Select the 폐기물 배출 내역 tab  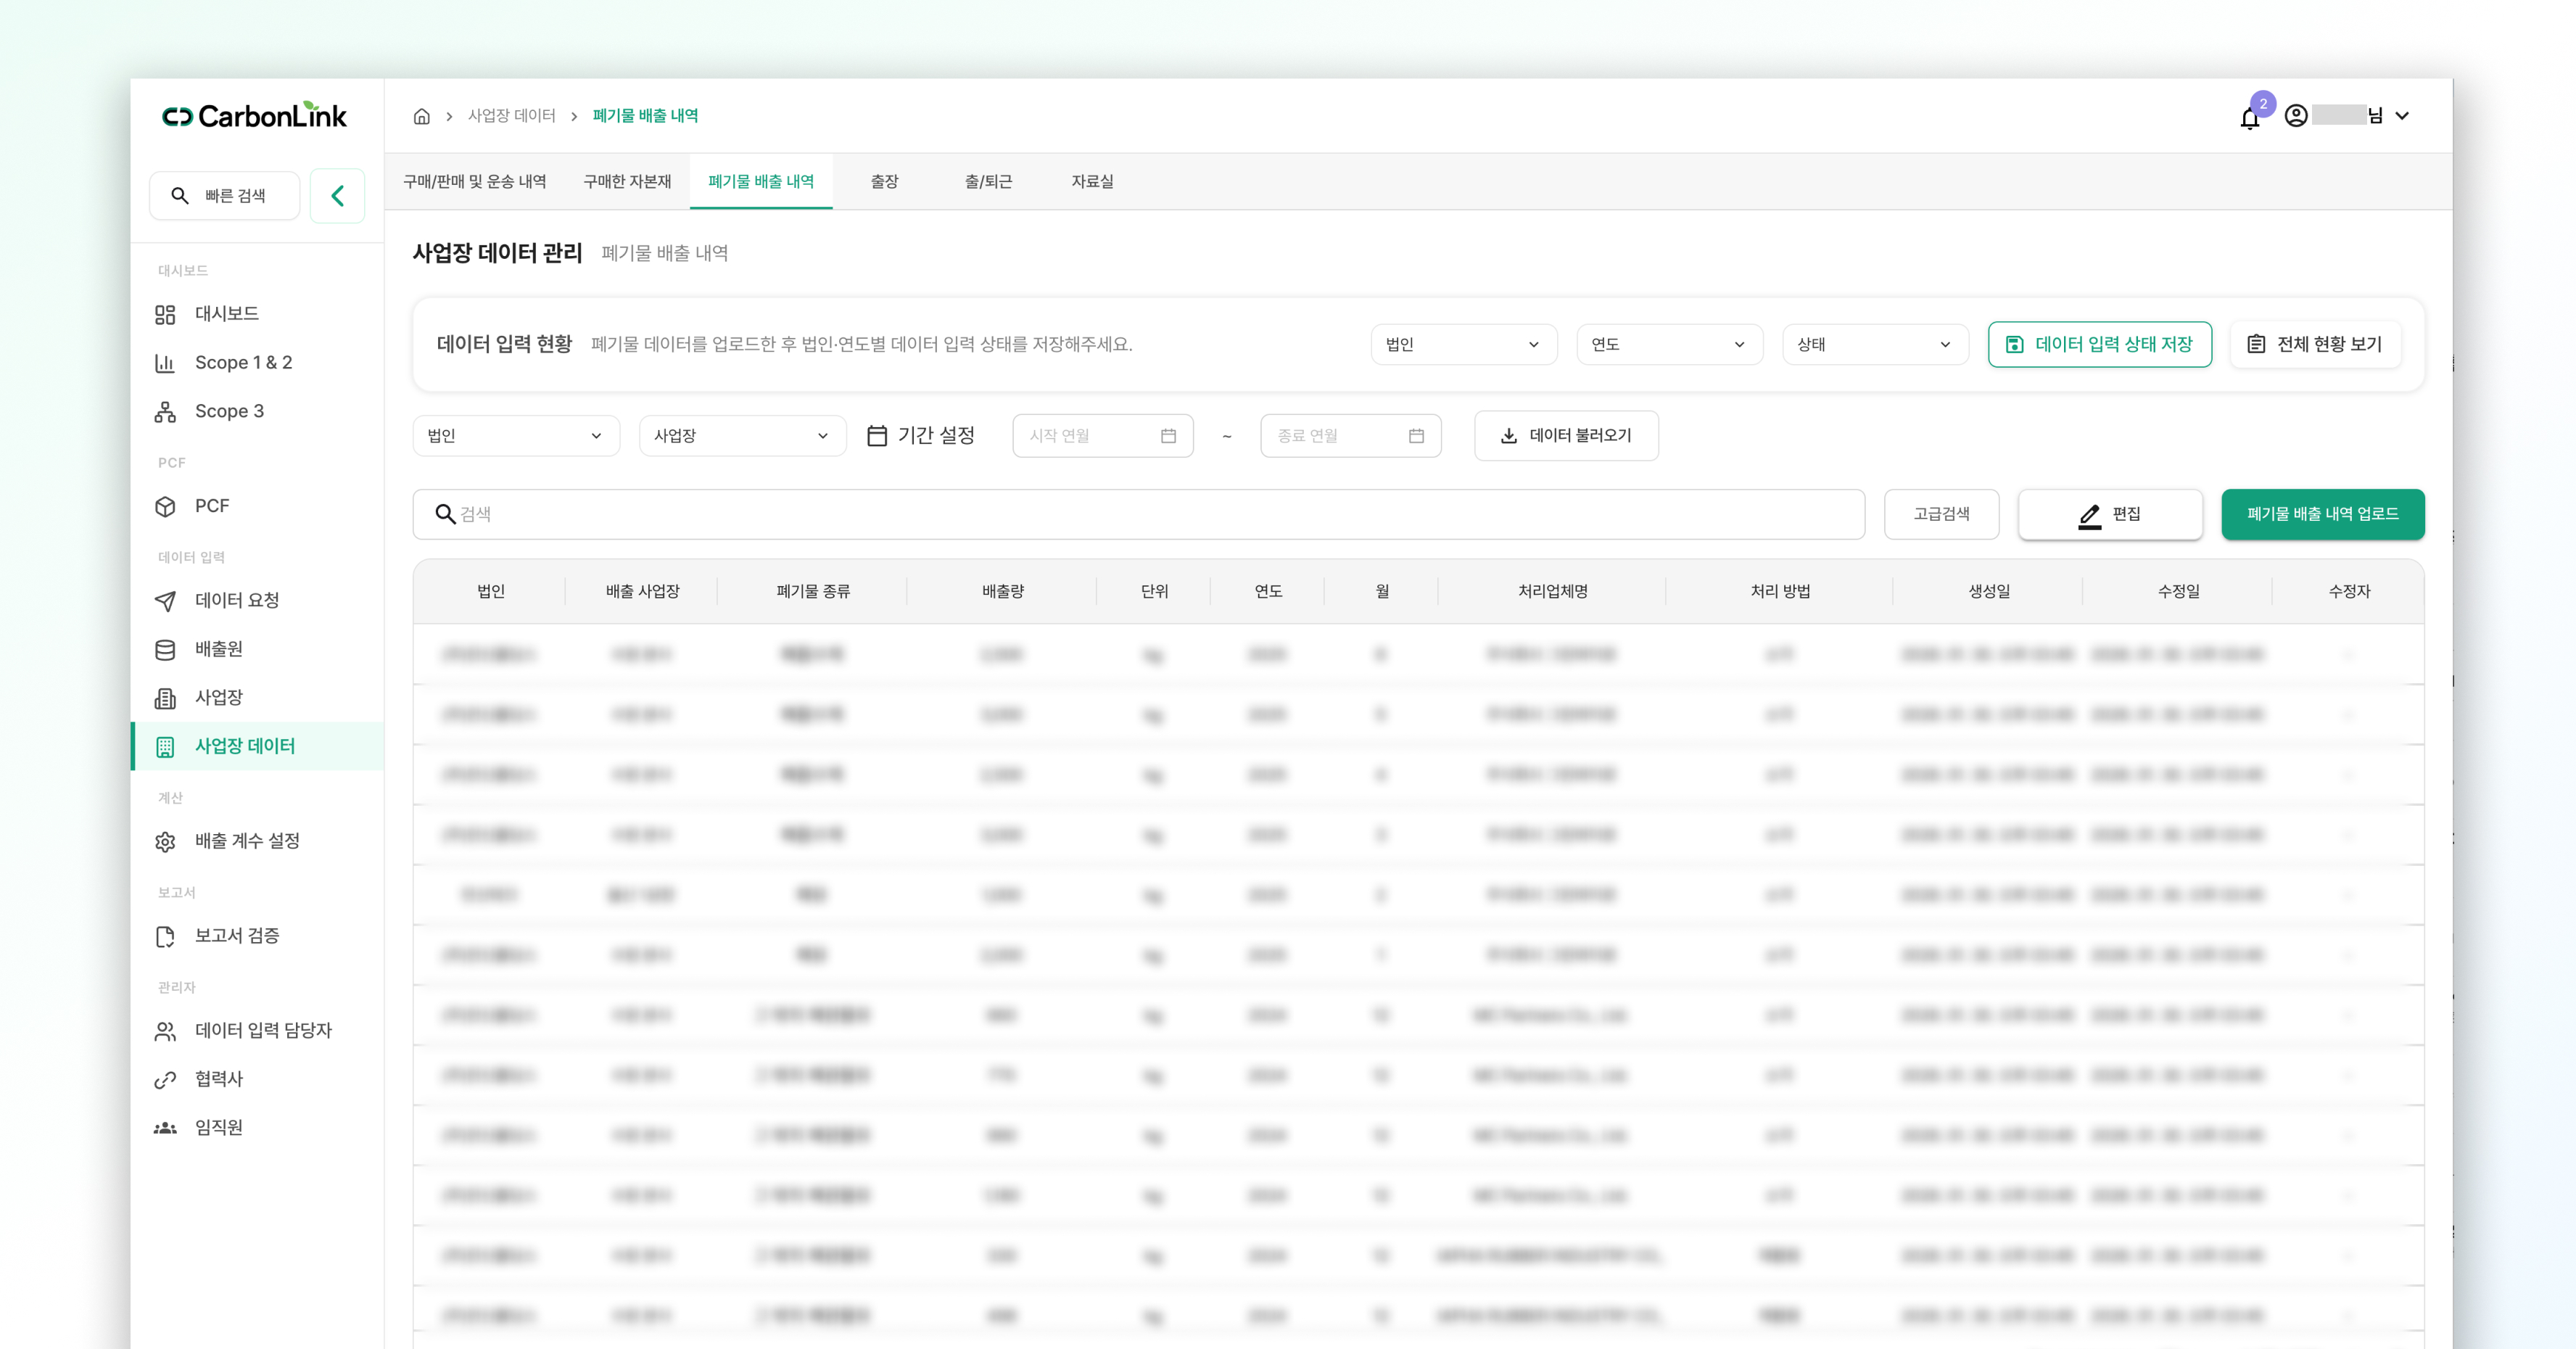pyautogui.click(x=761, y=182)
